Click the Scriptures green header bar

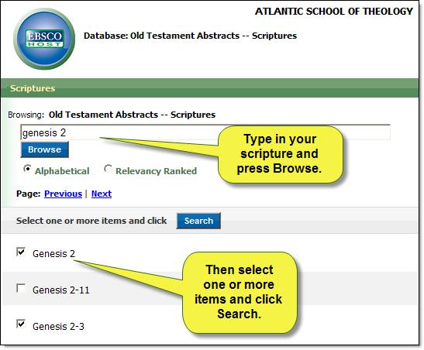[209, 88]
